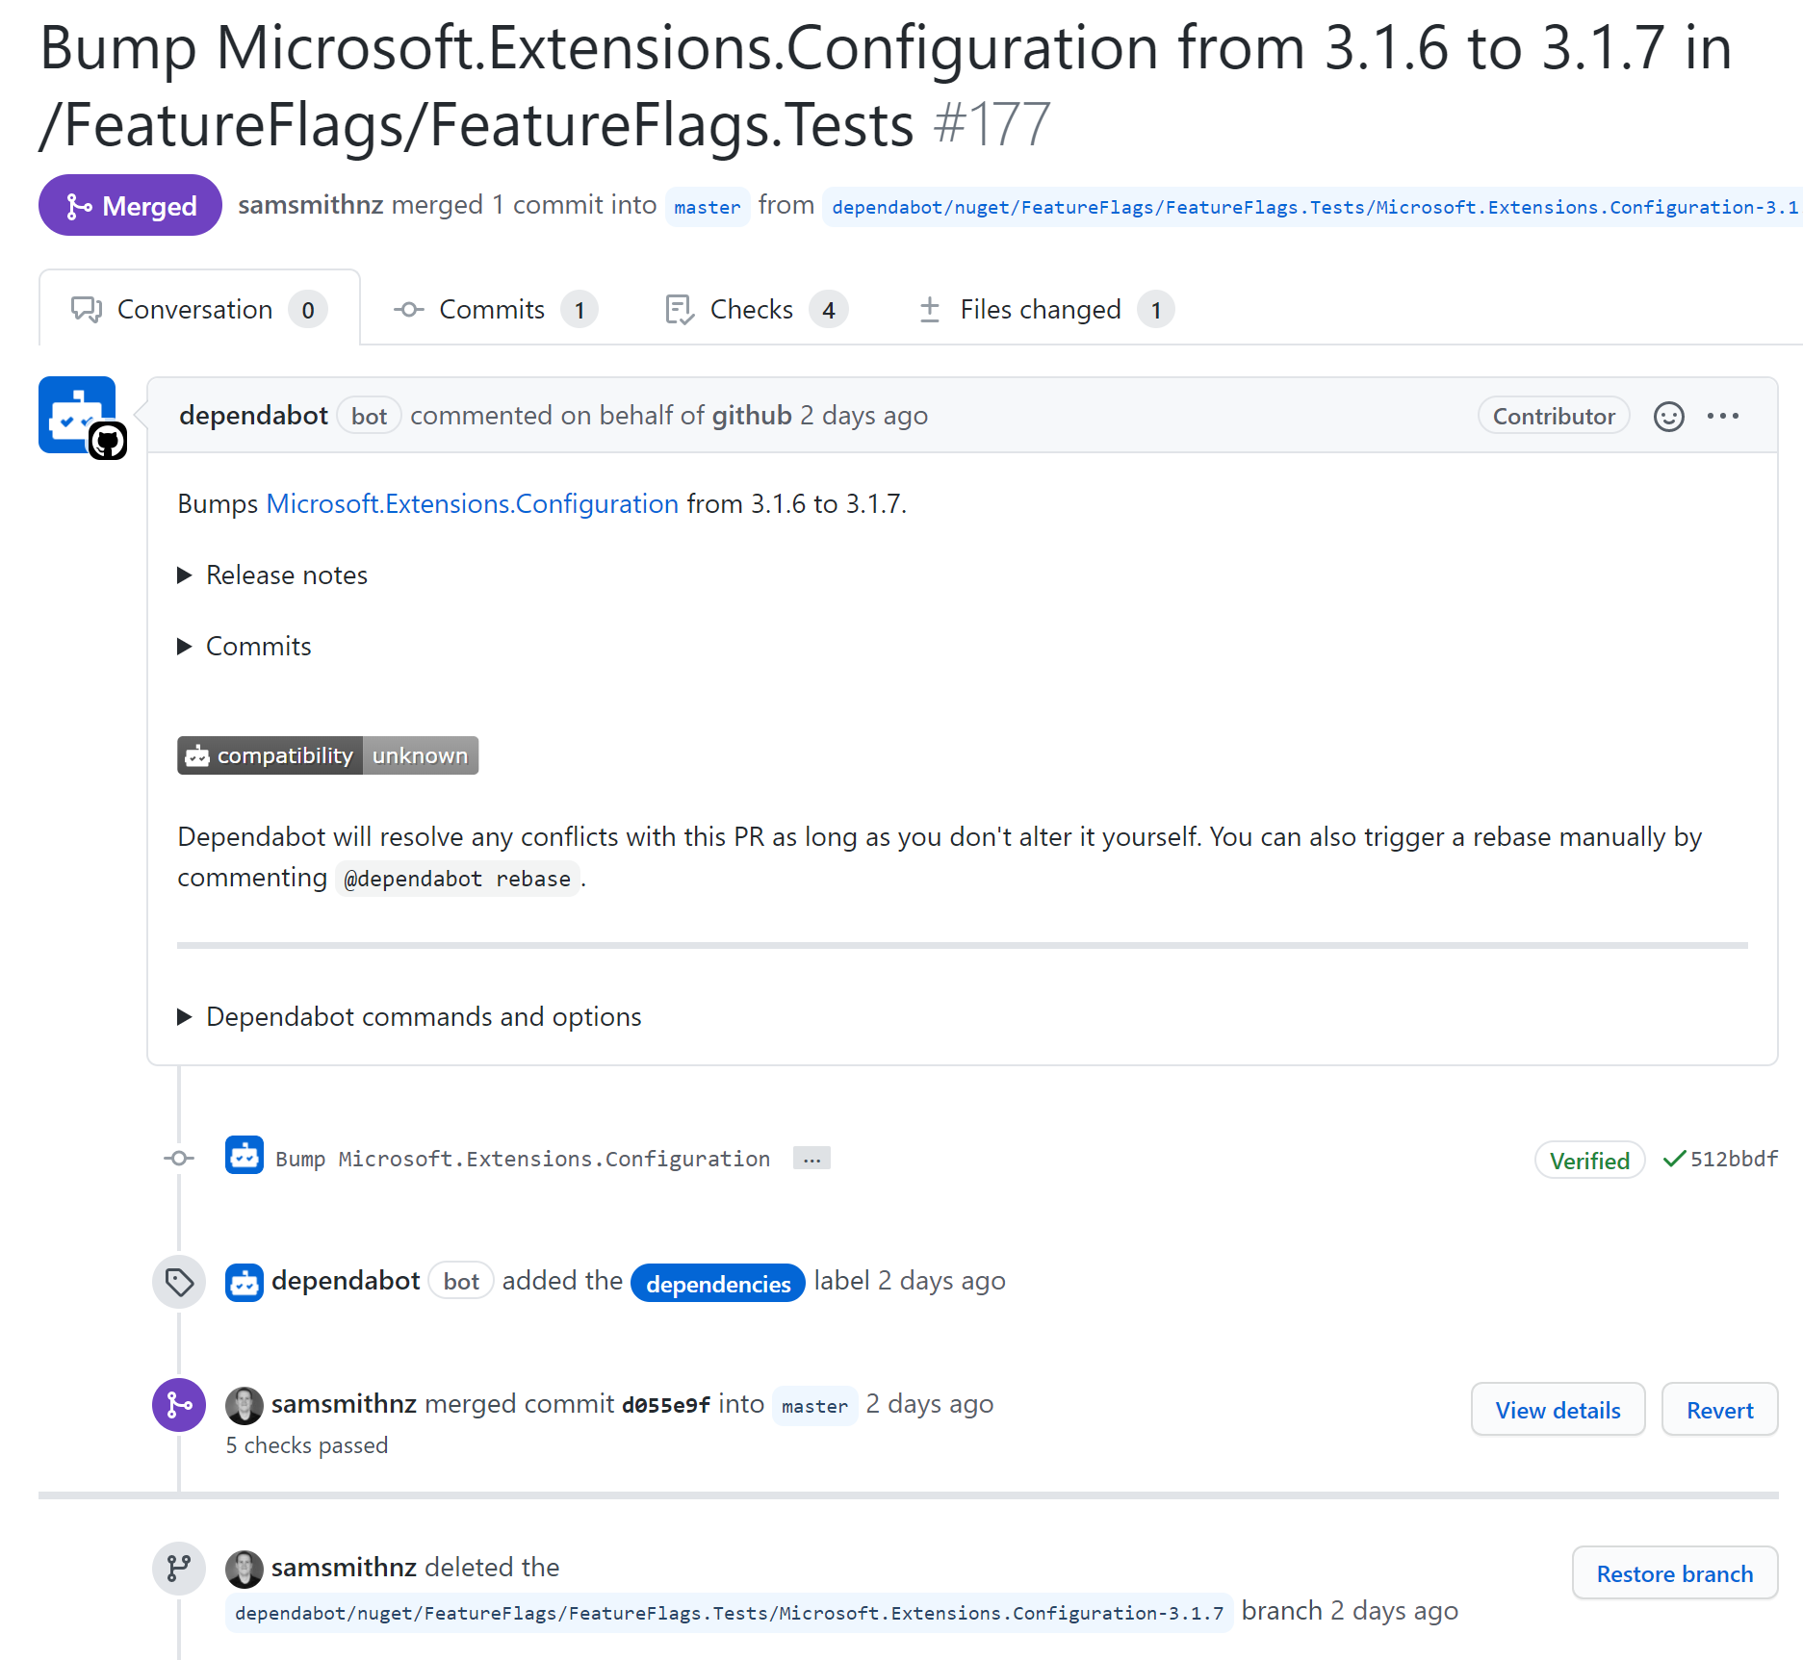Click the compatibility unknown badge
The width and height of the screenshot is (1803, 1660).
[327, 756]
